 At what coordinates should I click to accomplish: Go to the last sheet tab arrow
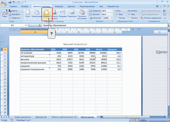[9, 117]
